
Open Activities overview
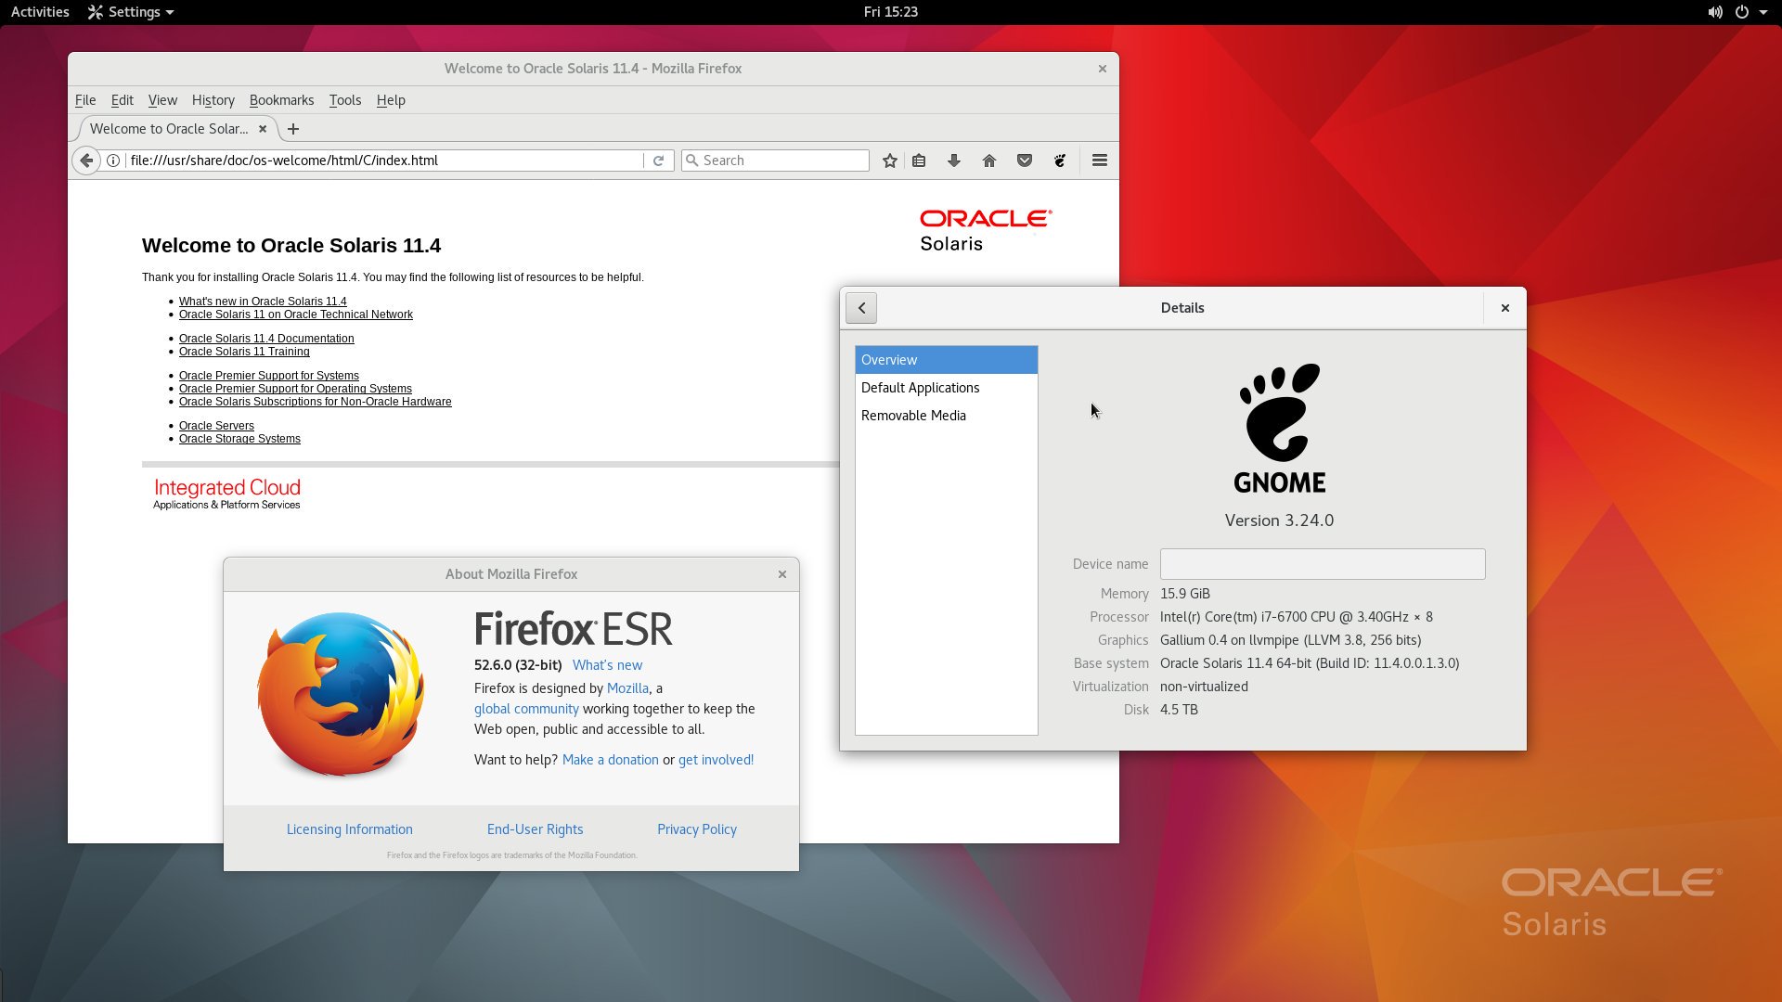point(40,12)
